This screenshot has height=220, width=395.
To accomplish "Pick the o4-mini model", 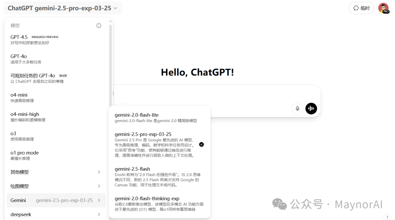I will [56, 98].
